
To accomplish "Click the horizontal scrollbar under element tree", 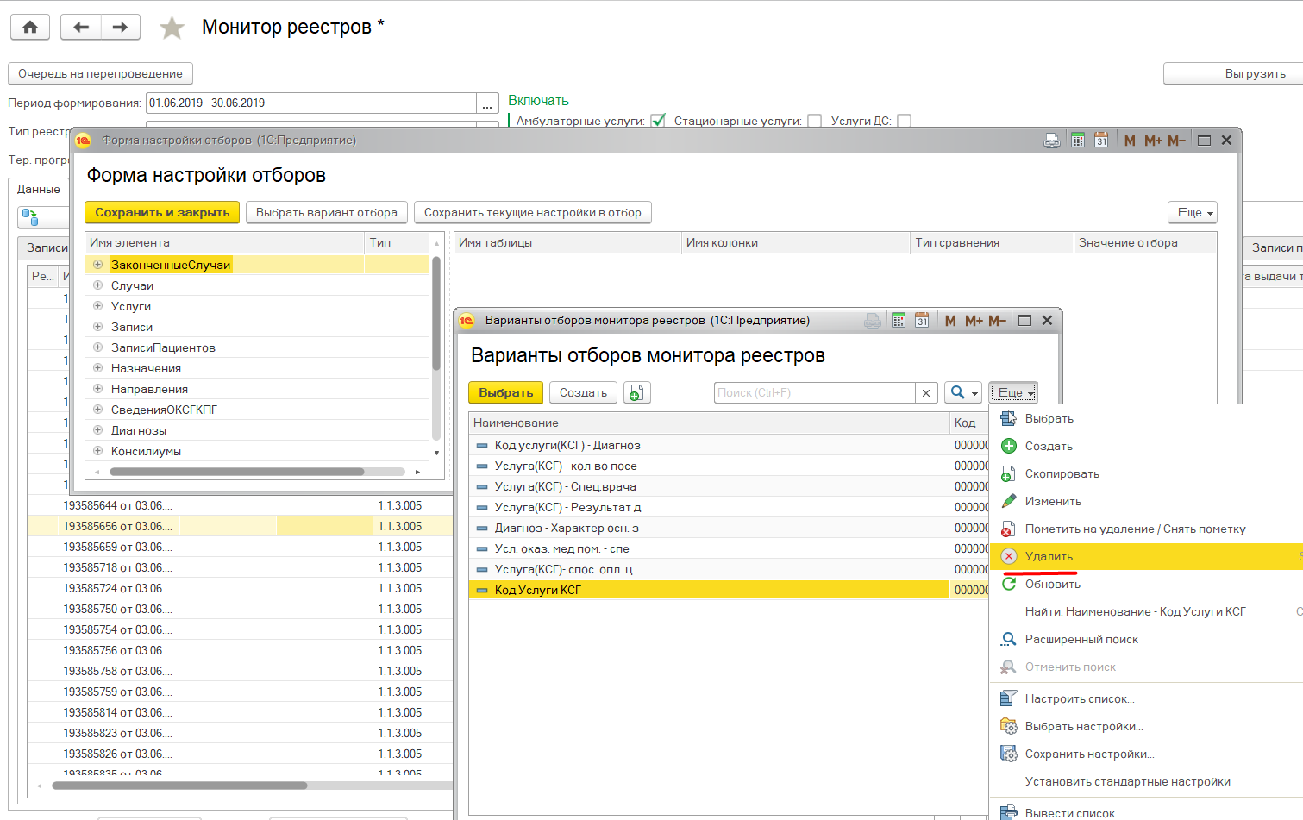I will [237, 472].
